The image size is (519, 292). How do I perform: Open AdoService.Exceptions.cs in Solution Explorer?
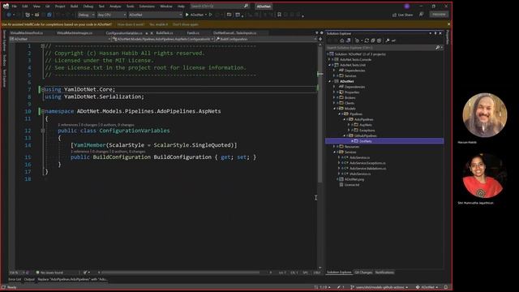point(367,163)
